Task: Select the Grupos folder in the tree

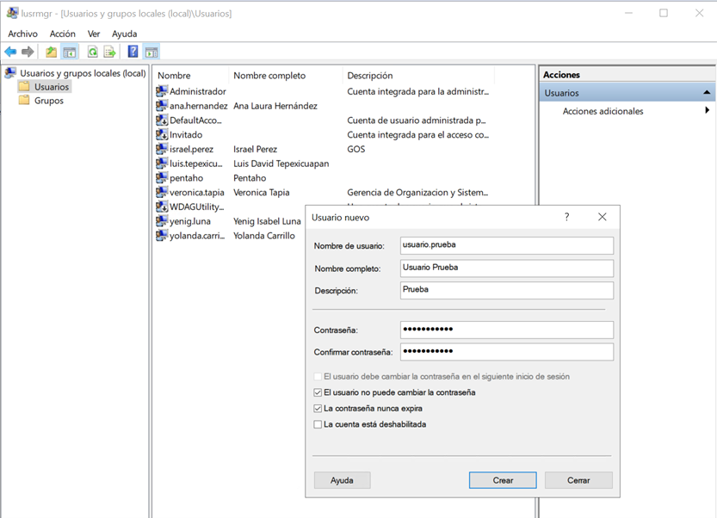Action: click(48, 101)
